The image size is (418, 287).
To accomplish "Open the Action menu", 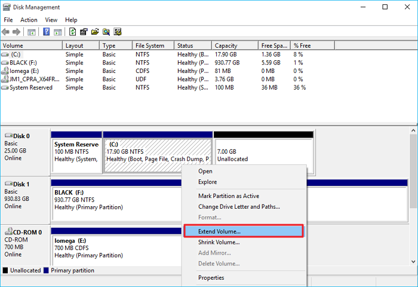I will click(x=29, y=20).
